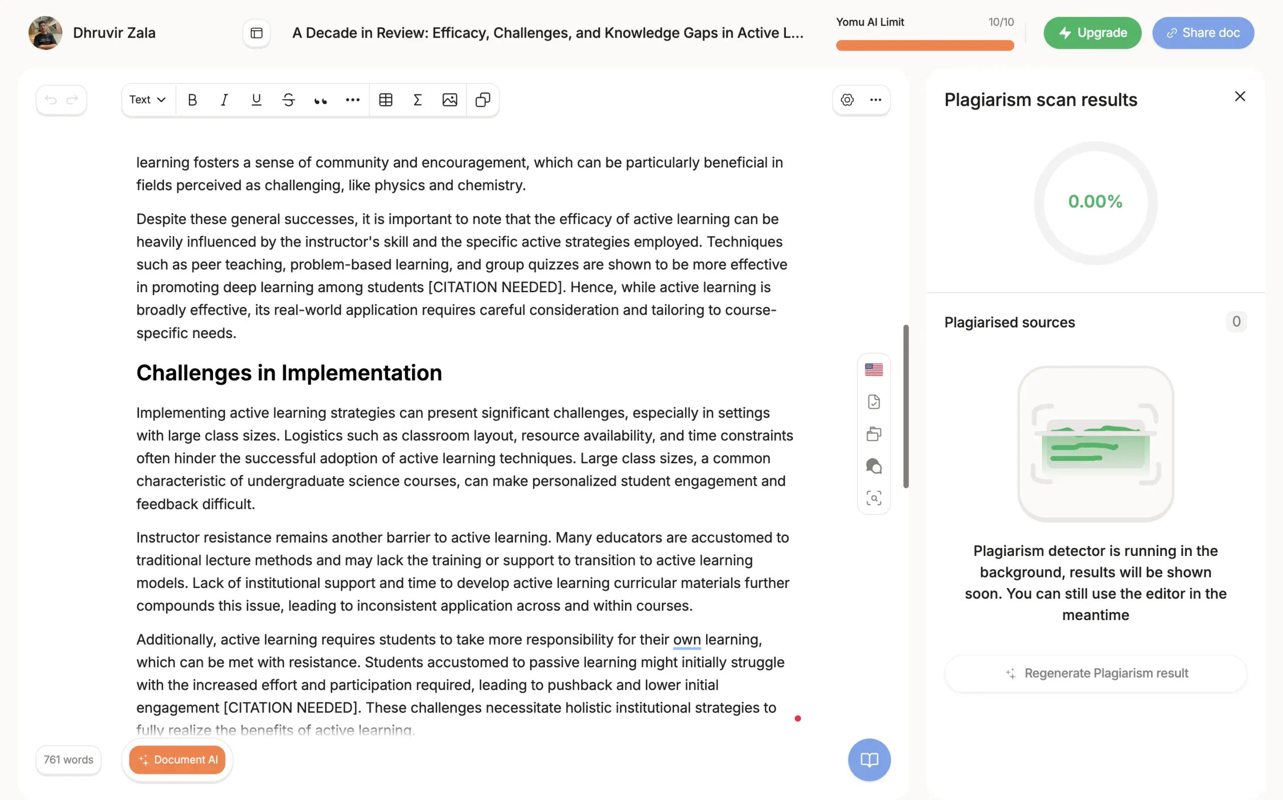Click the Plagiarised sources count badge
This screenshot has height=800, width=1283.
1236,322
